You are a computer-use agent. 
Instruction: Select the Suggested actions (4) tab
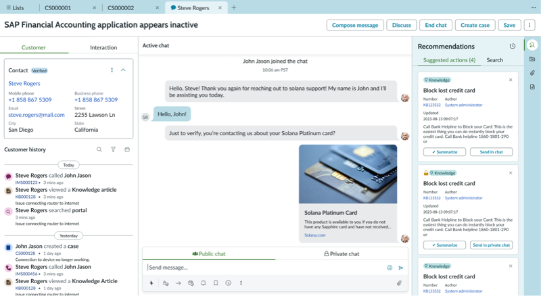449,60
